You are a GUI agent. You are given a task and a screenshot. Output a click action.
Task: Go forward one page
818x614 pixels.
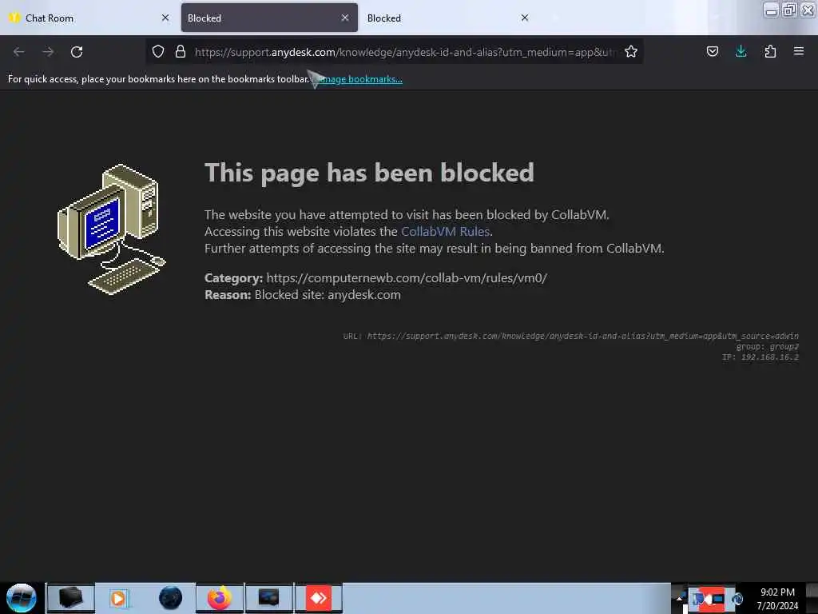[48, 52]
